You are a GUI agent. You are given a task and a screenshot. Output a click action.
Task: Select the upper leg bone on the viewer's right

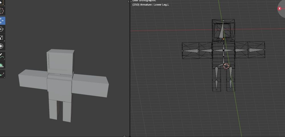click(231, 72)
